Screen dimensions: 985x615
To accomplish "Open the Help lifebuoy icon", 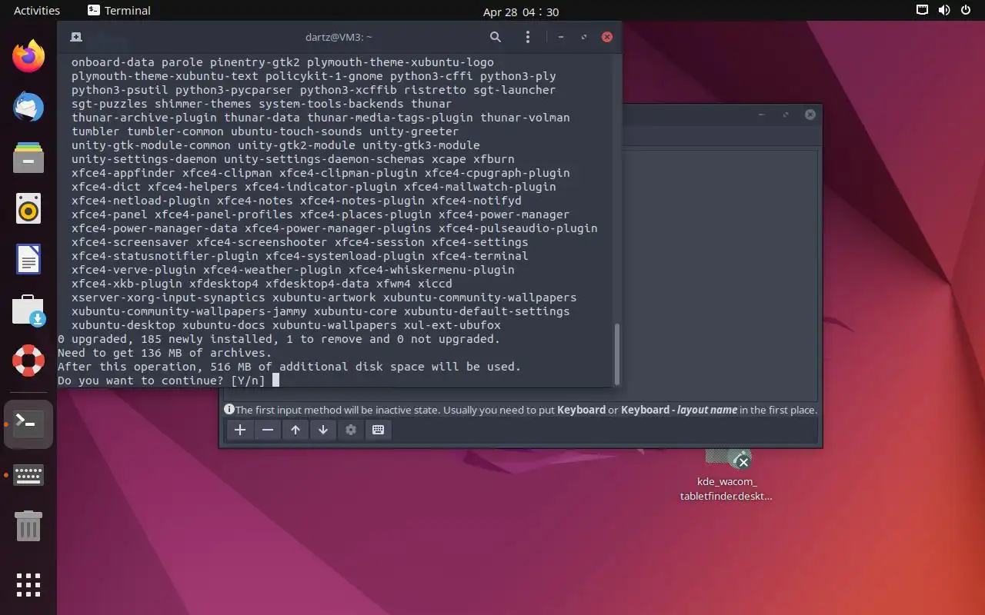I will coord(28,361).
